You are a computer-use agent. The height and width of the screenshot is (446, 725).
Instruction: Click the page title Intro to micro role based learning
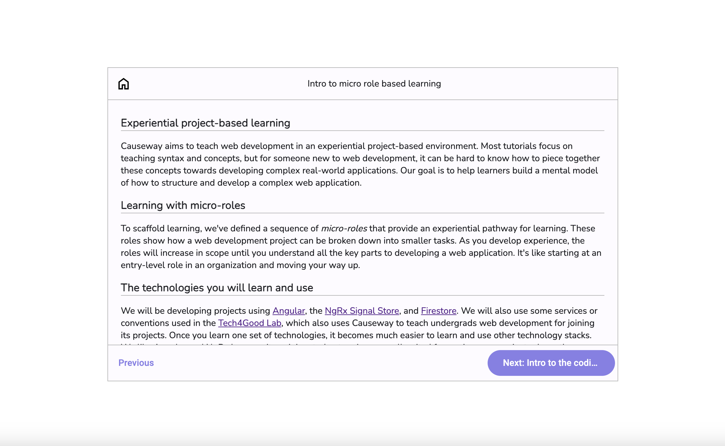pyautogui.click(x=374, y=84)
